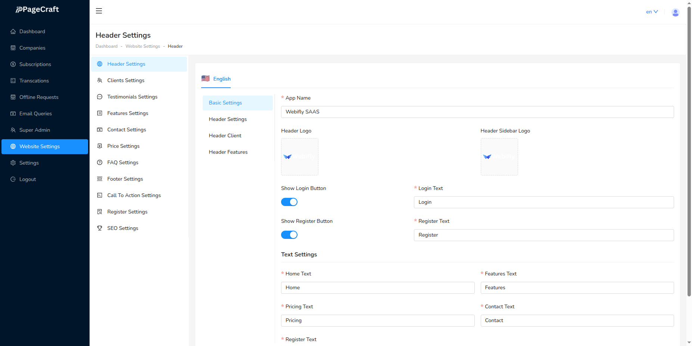Screen dimensions: 692x346
Task: Open the user profile avatar
Action: click(675, 12)
